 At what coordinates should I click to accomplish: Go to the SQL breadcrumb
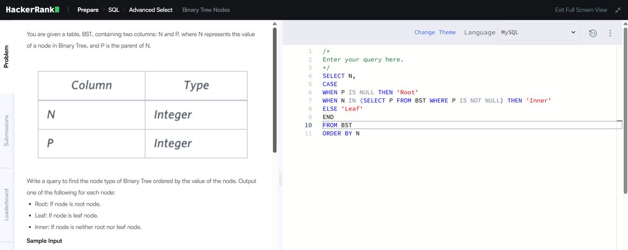pos(114,10)
